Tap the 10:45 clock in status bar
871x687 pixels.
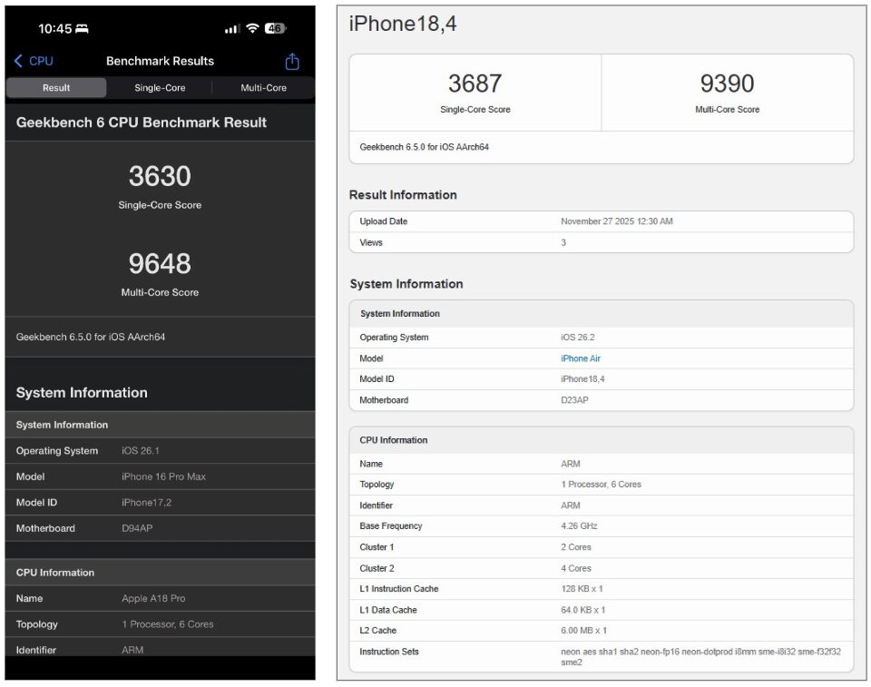[x=54, y=29]
